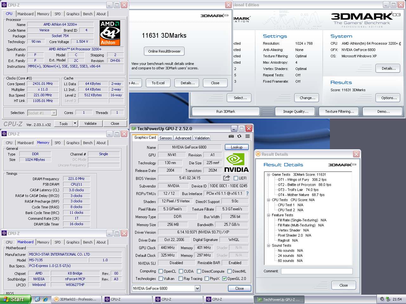The image size is (406, 304).
Task: Click the AMD Athlon 64 logo
Action: (110, 33)
